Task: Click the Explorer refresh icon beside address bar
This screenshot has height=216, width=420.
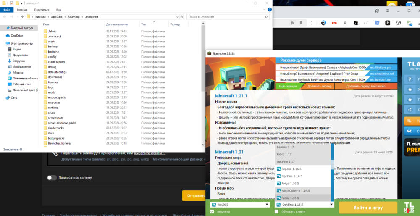Action: (x=182, y=17)
